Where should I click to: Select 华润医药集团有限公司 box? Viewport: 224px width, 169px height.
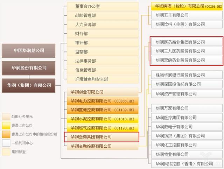(102, 137)
